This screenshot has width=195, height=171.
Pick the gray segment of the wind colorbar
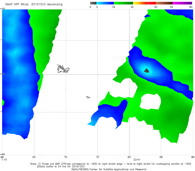click(93, 3)
